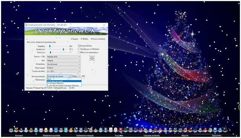Image resolution: width=241 pixels, height=138 pixels.
Task: Open the Size dropdown showing Default
Action: tap(64, 61)
